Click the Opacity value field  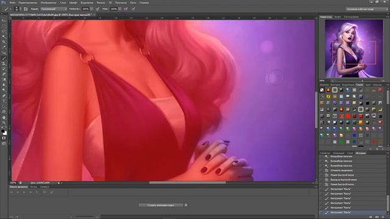[85, 9]
